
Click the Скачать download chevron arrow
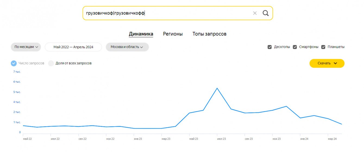point(335,63)
